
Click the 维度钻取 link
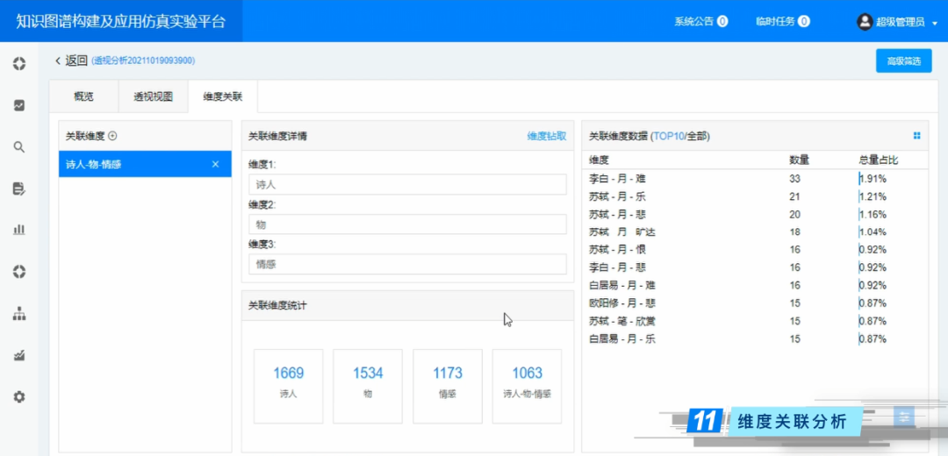pos(547,136)
